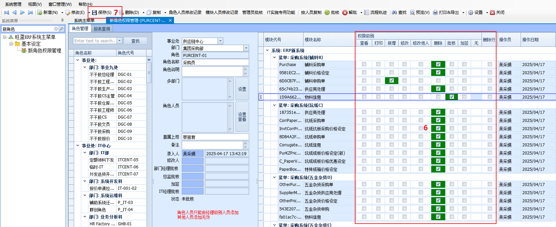556x227 pixels.
Task: Collapse the 菜单: 采购系统(辅料B) group
Action: click(274, 58)
